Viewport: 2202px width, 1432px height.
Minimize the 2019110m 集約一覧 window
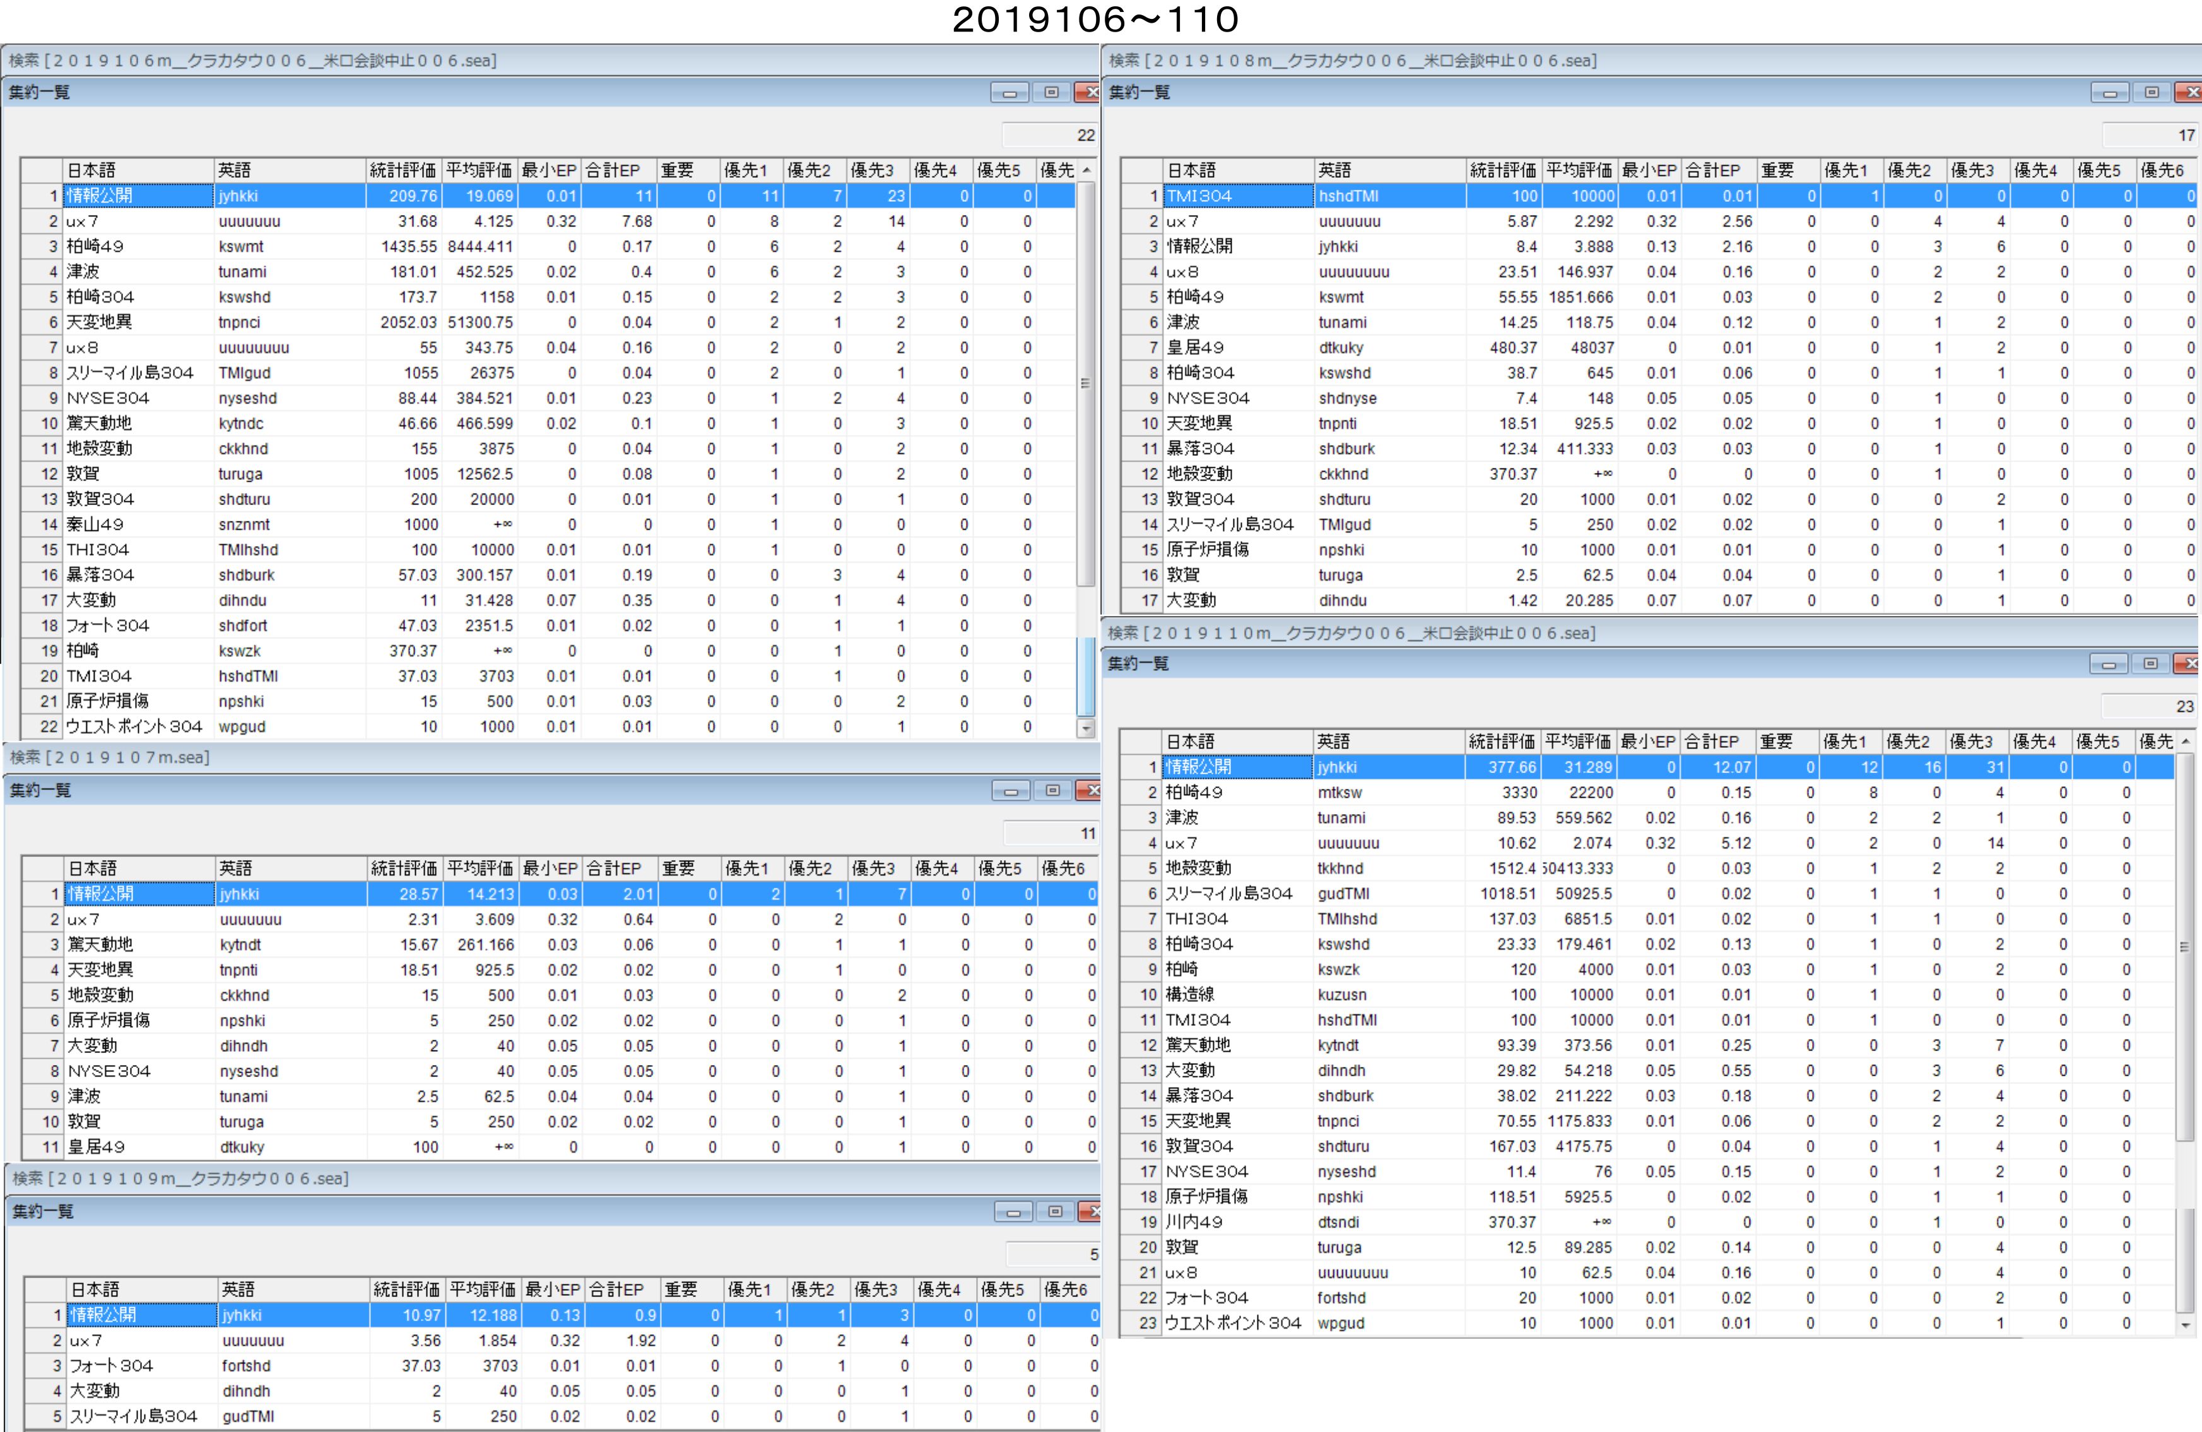(2109, 664)
